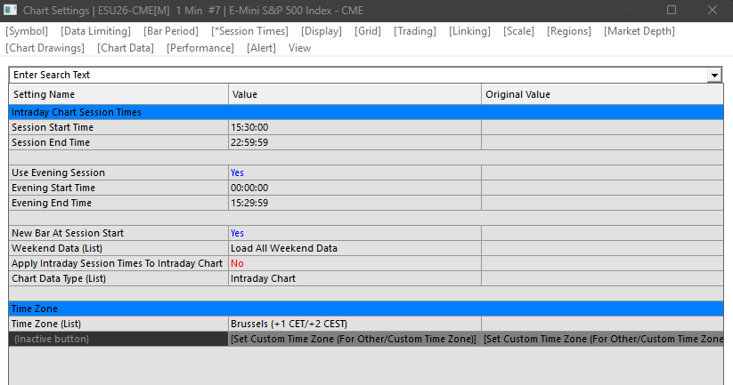Select the [Alert] tab
This screenshot has height=385, width=733.
click(x=261, y=48)
